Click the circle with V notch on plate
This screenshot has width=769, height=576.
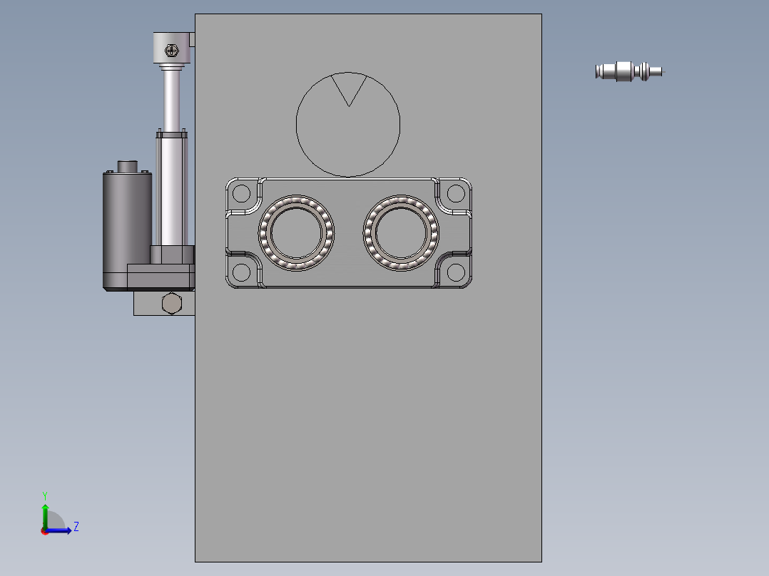point(348,125)
